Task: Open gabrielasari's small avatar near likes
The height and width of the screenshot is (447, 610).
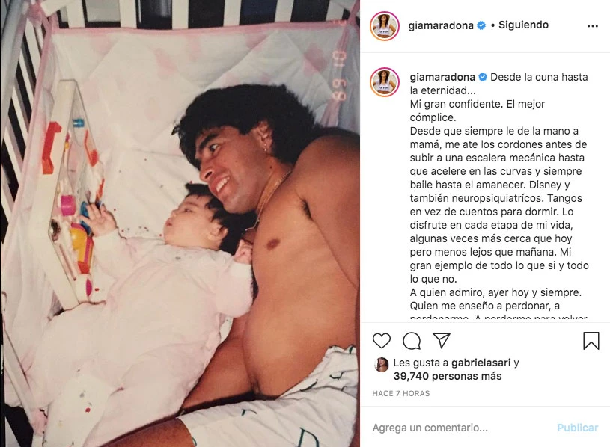Action: click(x=381, y=365)
